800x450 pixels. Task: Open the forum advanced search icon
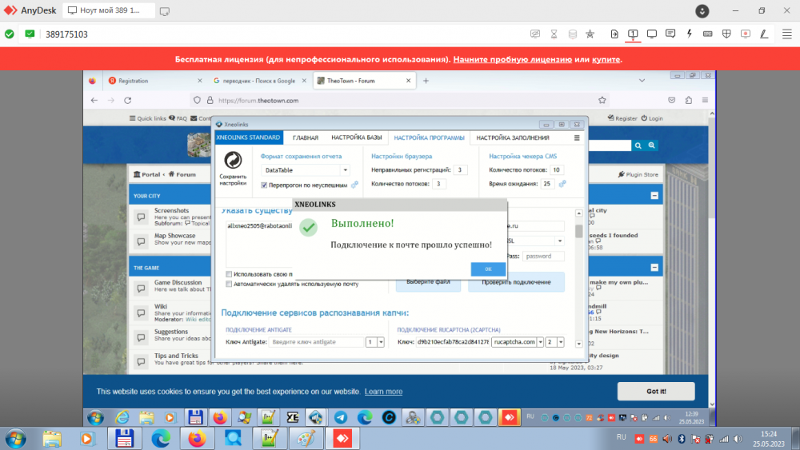(x=651, y=145)
